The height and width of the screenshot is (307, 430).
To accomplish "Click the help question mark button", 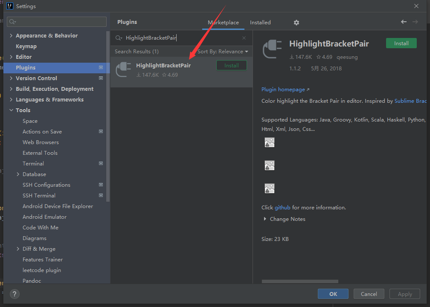I will pyautogui.click(x=15, y=294).
